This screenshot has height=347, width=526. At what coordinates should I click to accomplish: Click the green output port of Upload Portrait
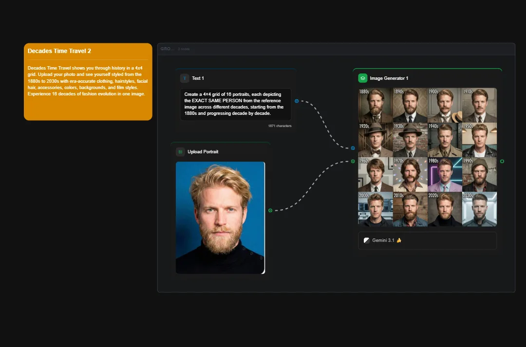coord(270,210)
